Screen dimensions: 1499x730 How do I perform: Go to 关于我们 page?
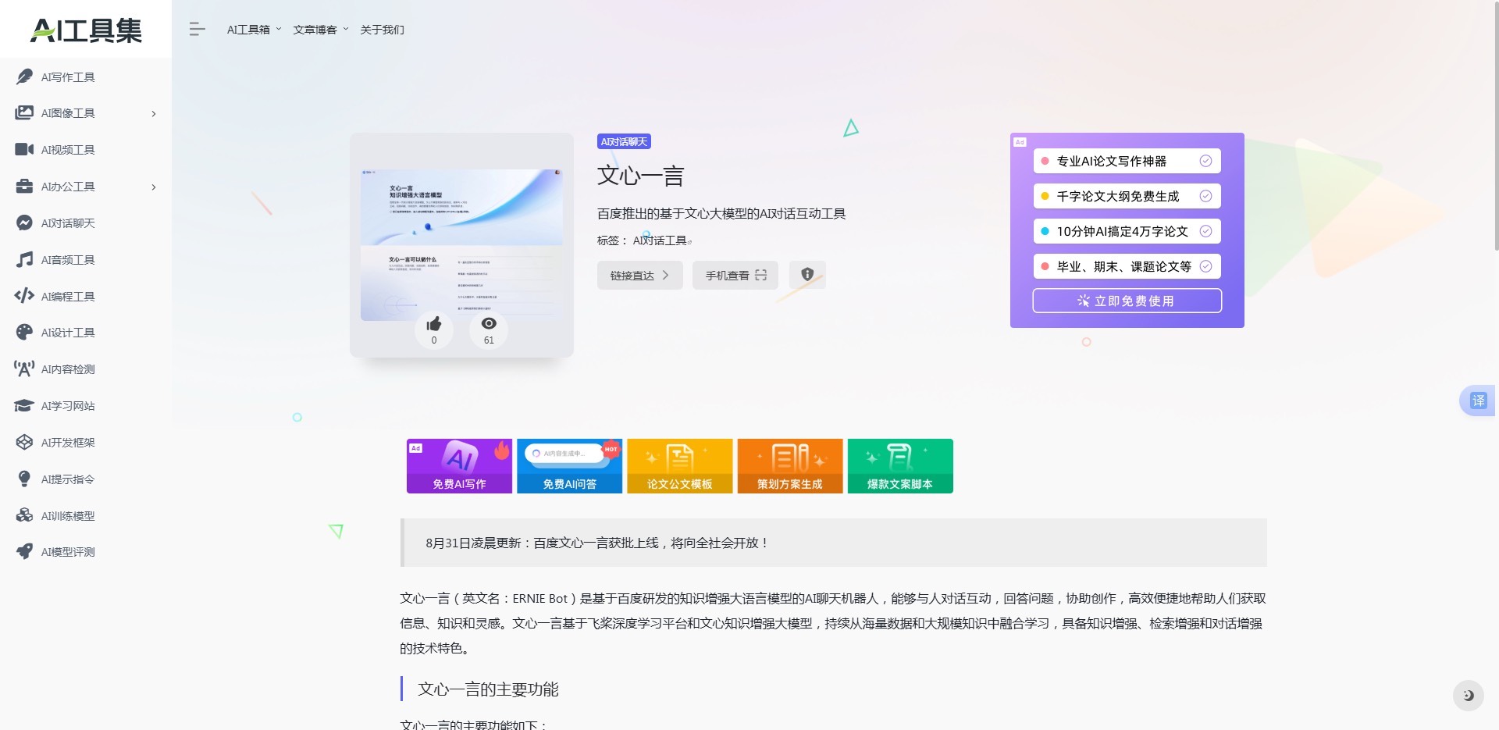pyautogui.click(x=382, y=30)
